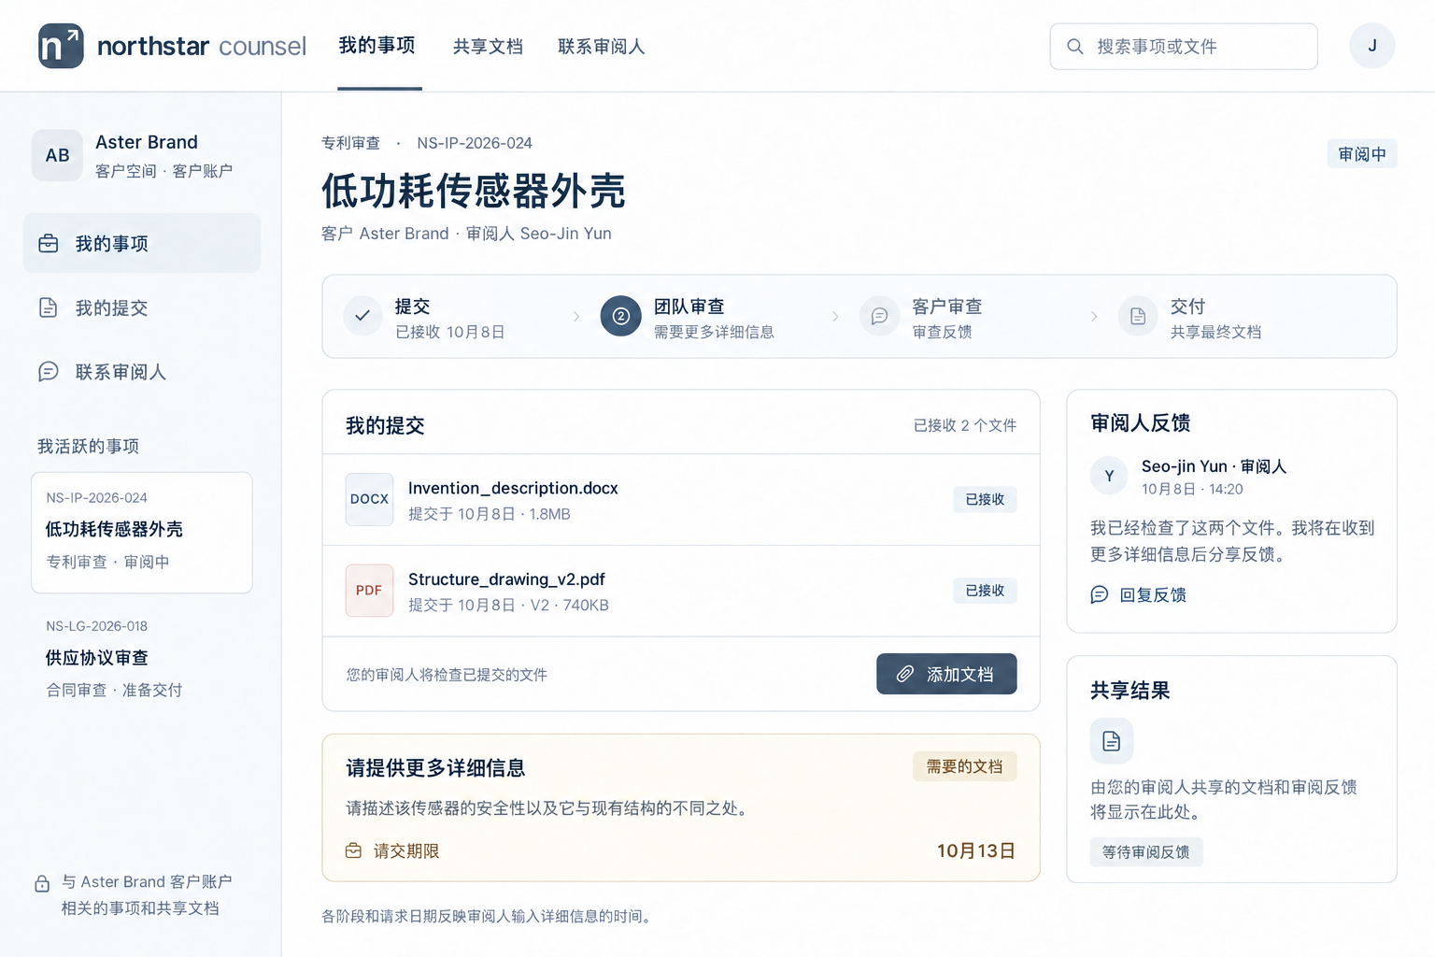The image size is (1435, 957).
Task: Click the 添加文档 button
Action: pos(946,674)
